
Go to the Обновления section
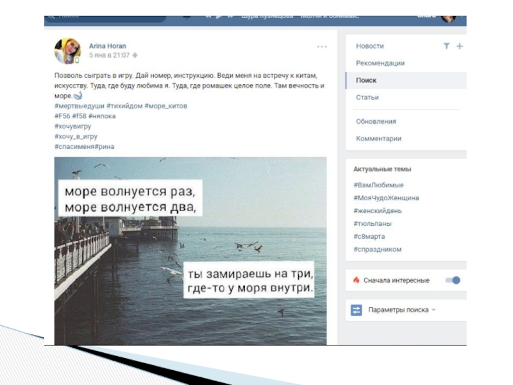pos(376,121)
